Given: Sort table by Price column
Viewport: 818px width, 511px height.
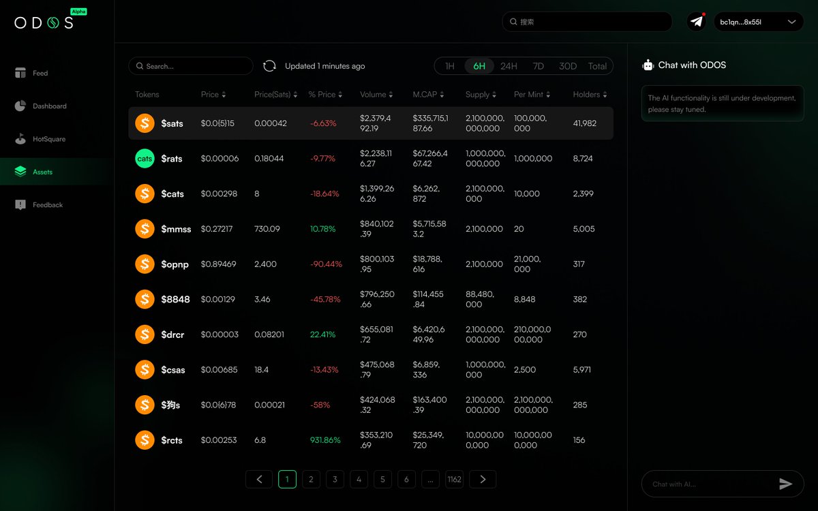Looking at the screenshot, I should (213, 95).
